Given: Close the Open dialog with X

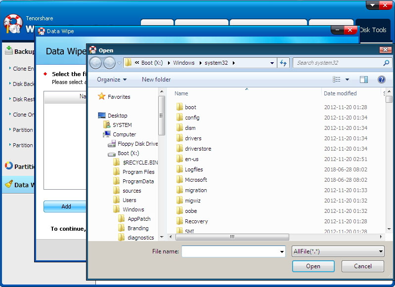Looking at the screenshot, I should (x=385, y=50).
